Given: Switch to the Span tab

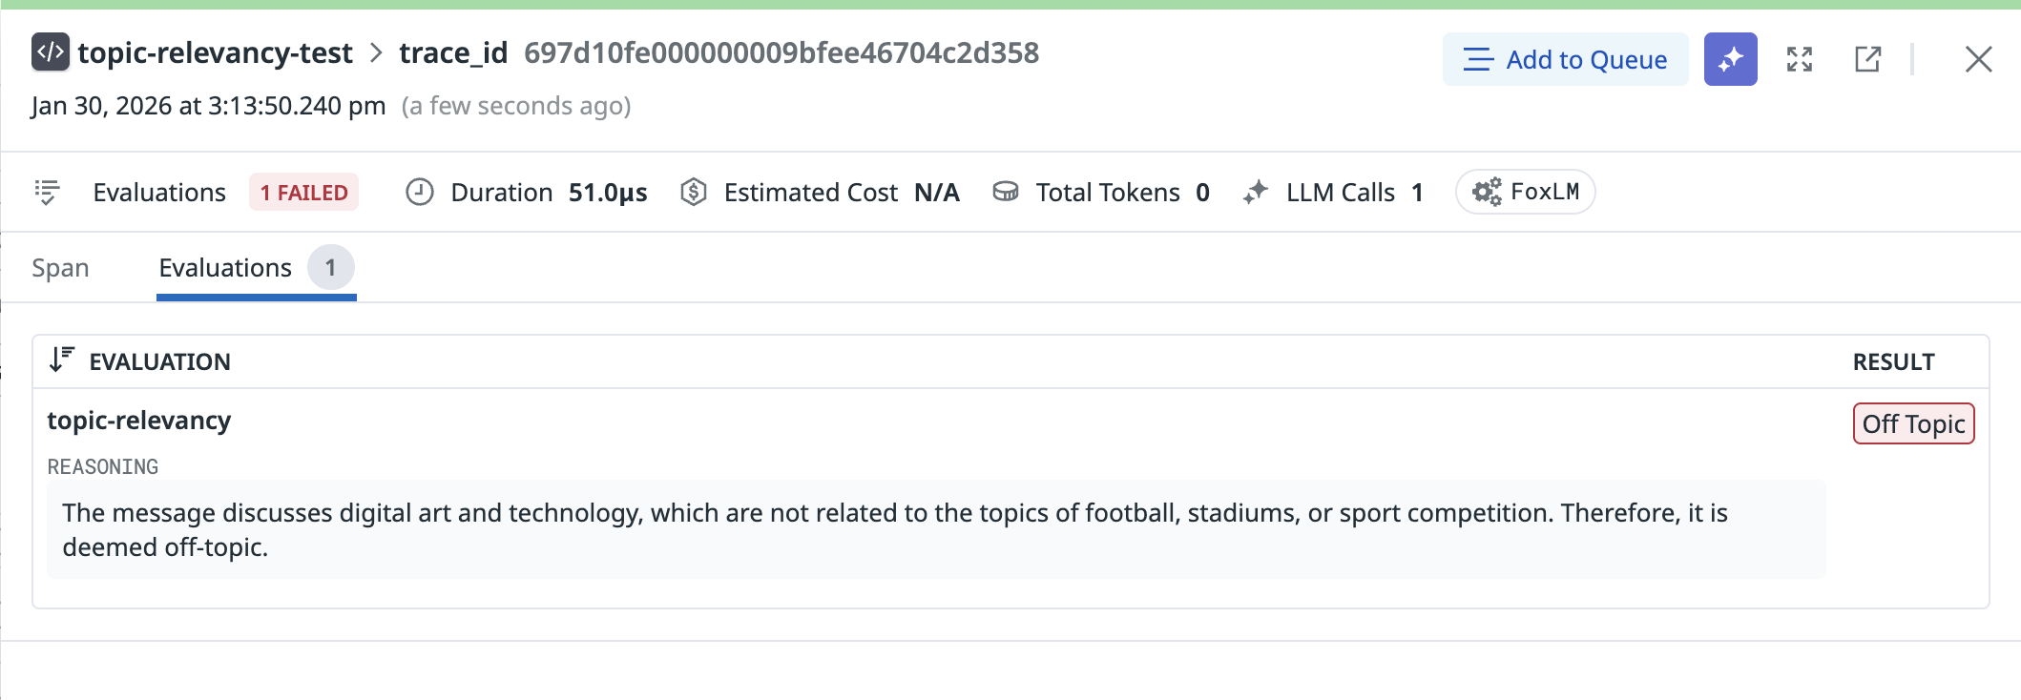Looking at the screenshot, I should 60,268.
